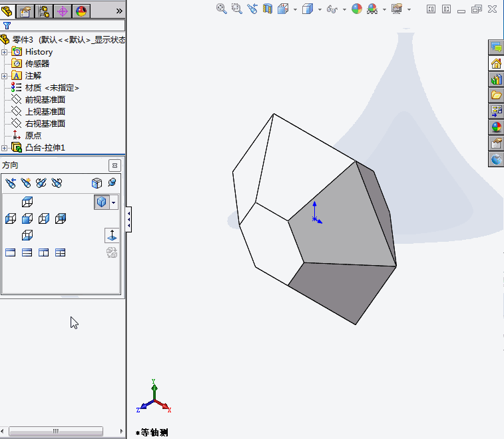Screen dimensions: 504x439
Task: Click Apply Scene icon
Action: pyautogui.click(x=372, y=9)
